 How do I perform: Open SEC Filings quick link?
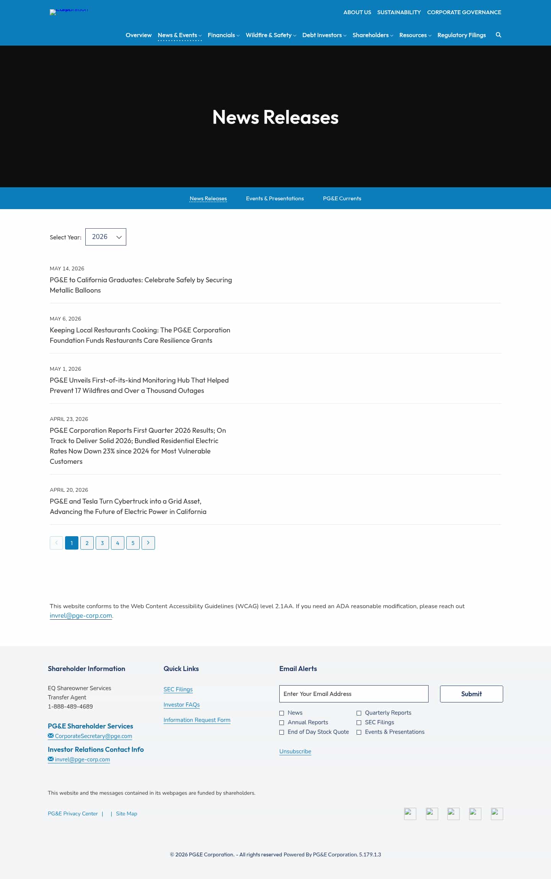click(x=178, y=689)
